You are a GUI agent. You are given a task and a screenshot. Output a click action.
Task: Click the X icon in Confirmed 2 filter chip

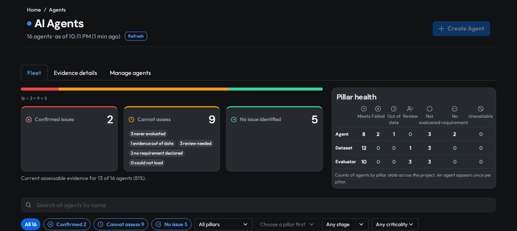coord(50,224)
